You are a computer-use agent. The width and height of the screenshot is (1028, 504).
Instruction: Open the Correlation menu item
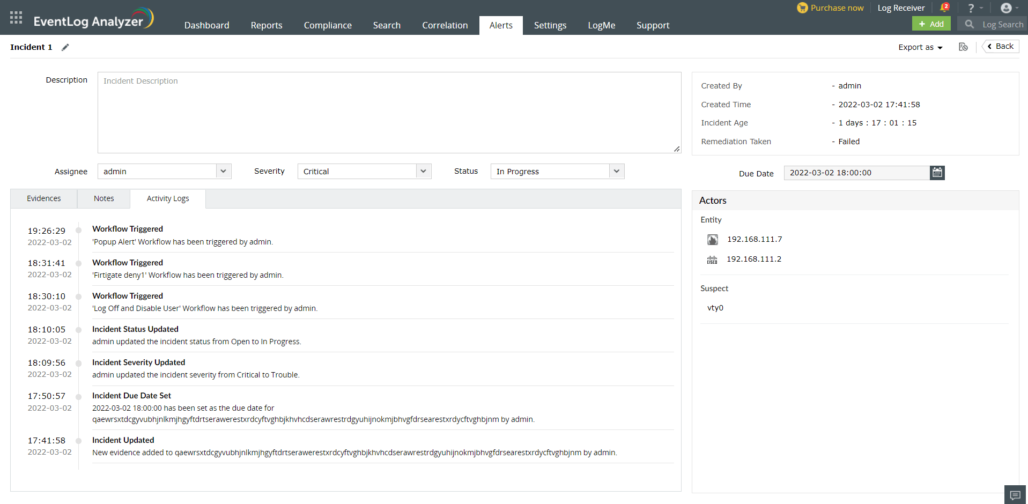click(445, 25)
